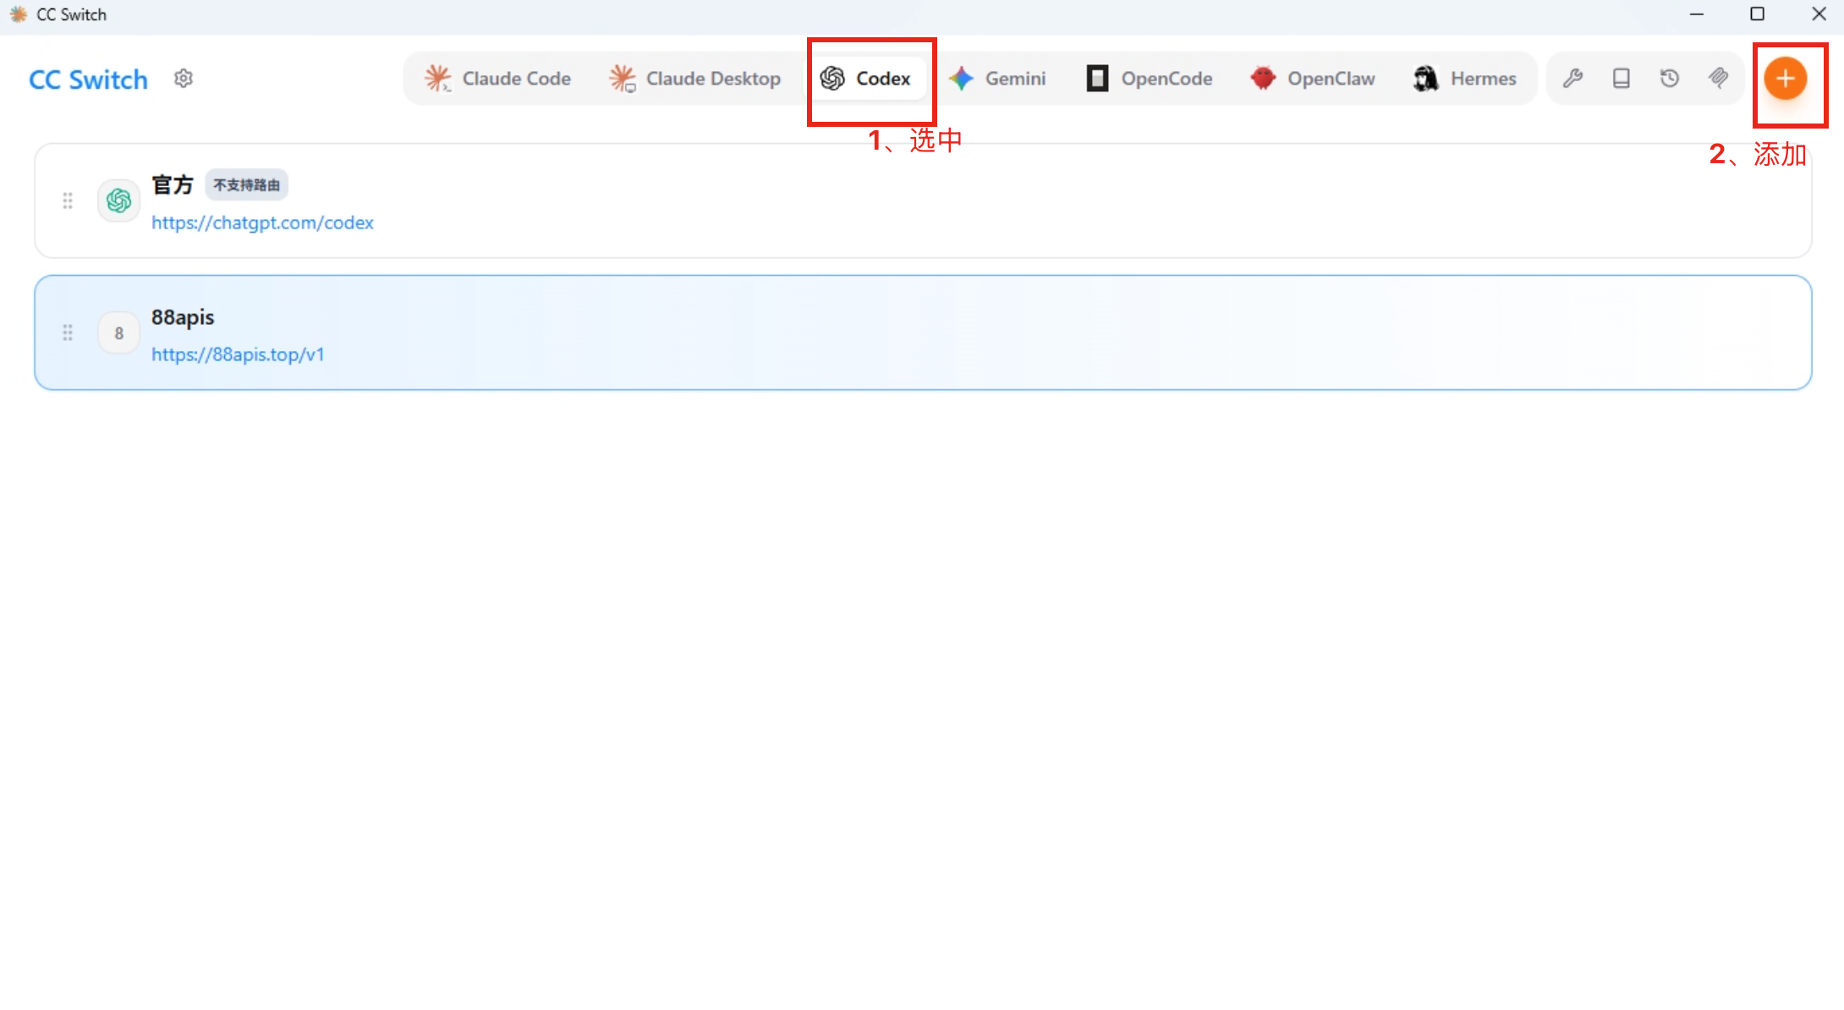Add a new provider with the orange plus button
Screen dimensions: 1844x1010
(1786, 79)
